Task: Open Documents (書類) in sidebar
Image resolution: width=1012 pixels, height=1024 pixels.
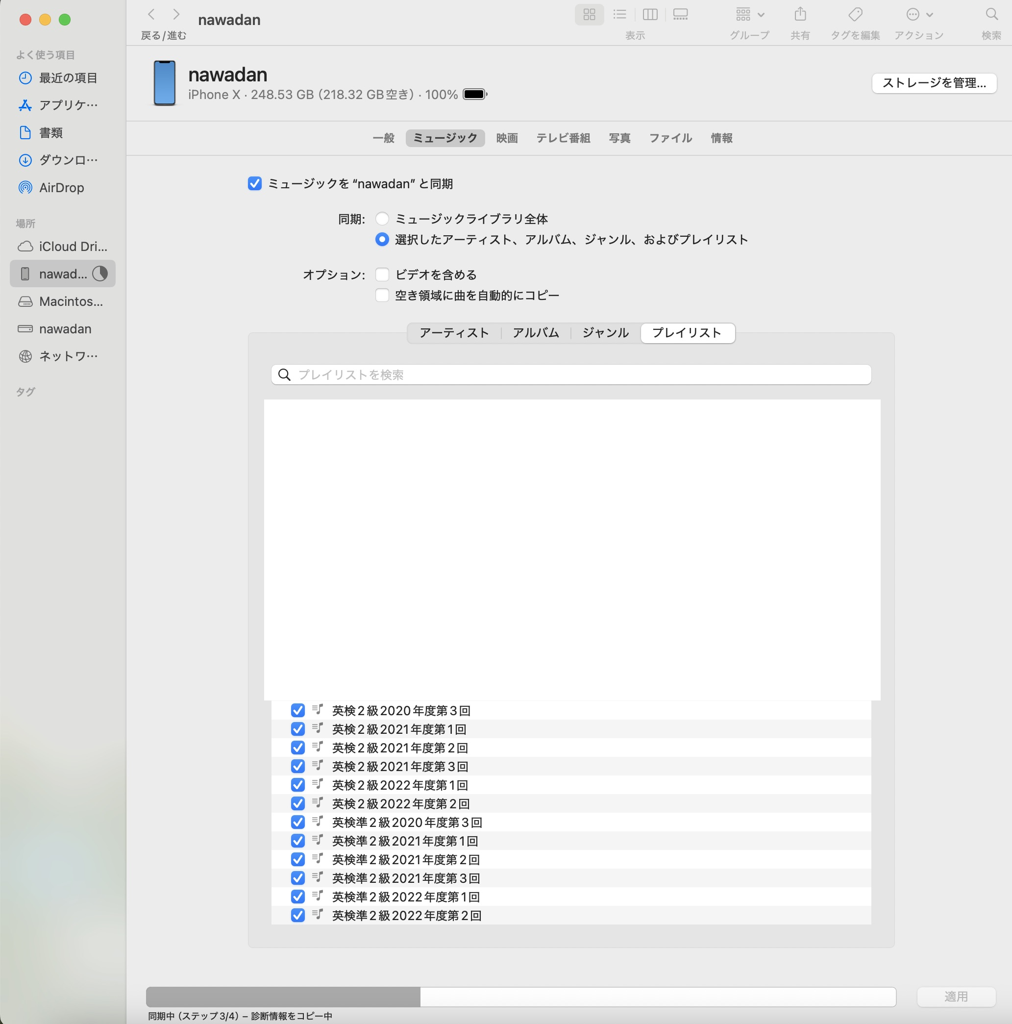Action: click(x=63, y=132)
